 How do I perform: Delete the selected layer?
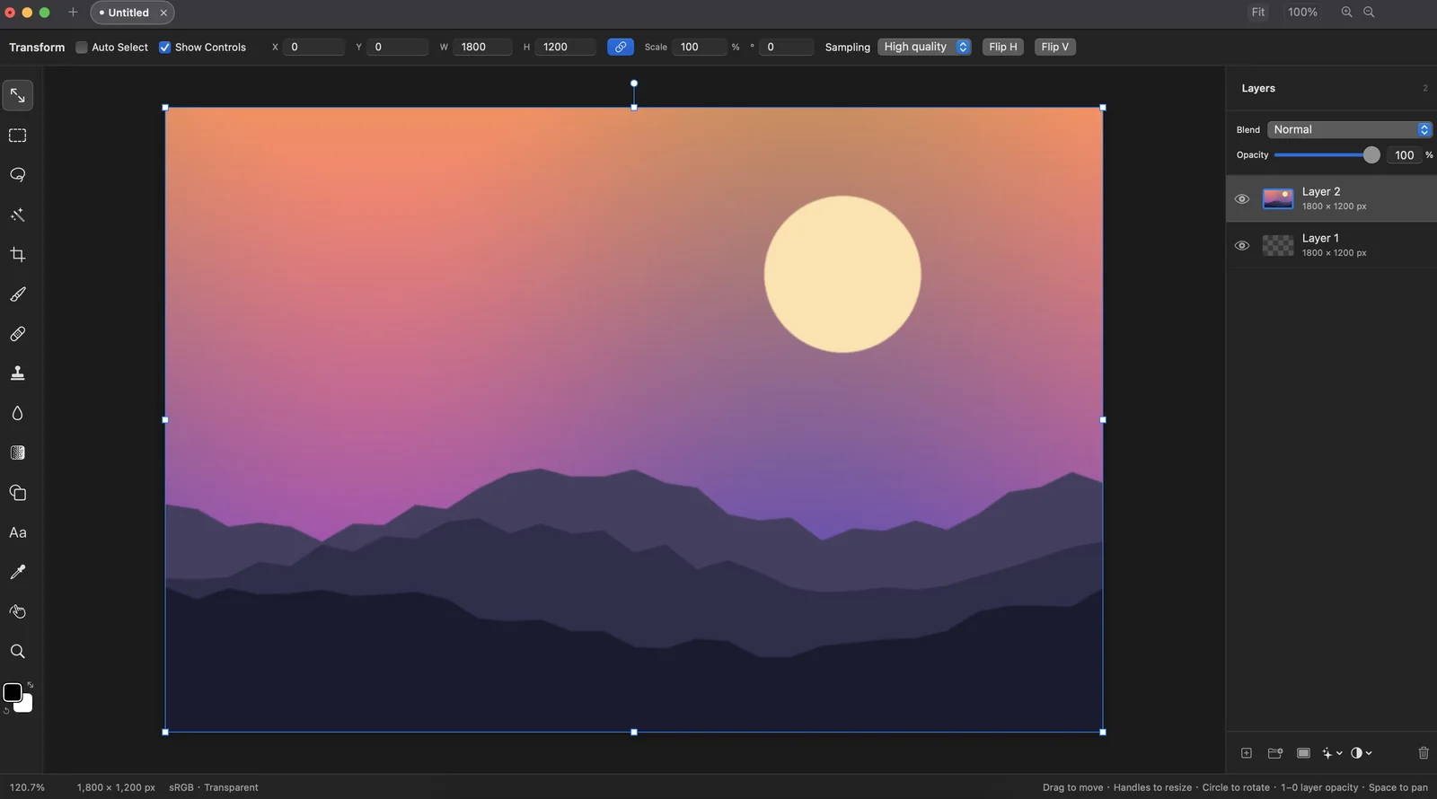tap(1424, 753)
